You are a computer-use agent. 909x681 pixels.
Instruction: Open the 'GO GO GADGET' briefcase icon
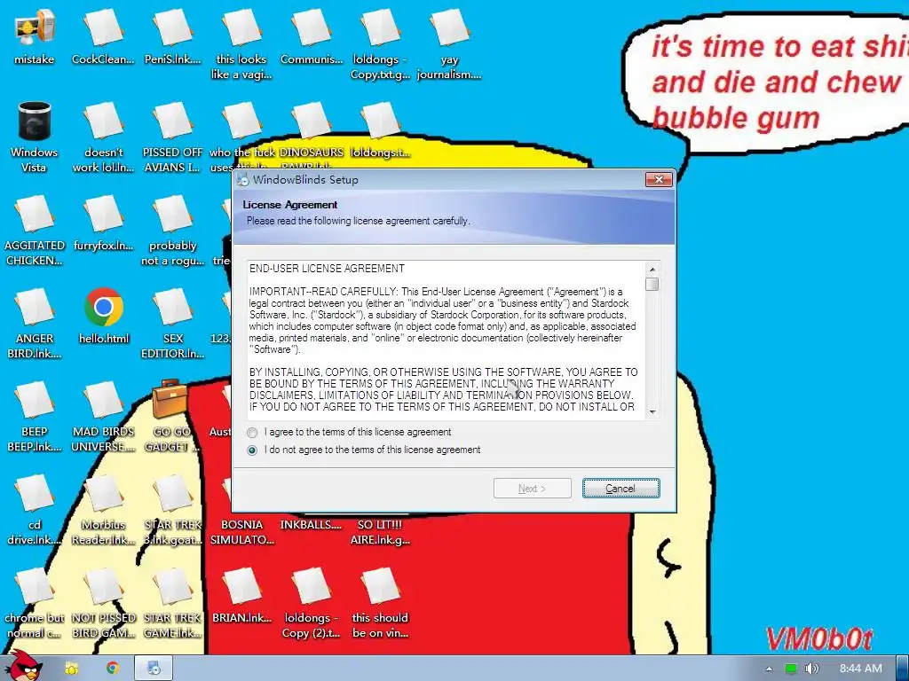point(172,418)
